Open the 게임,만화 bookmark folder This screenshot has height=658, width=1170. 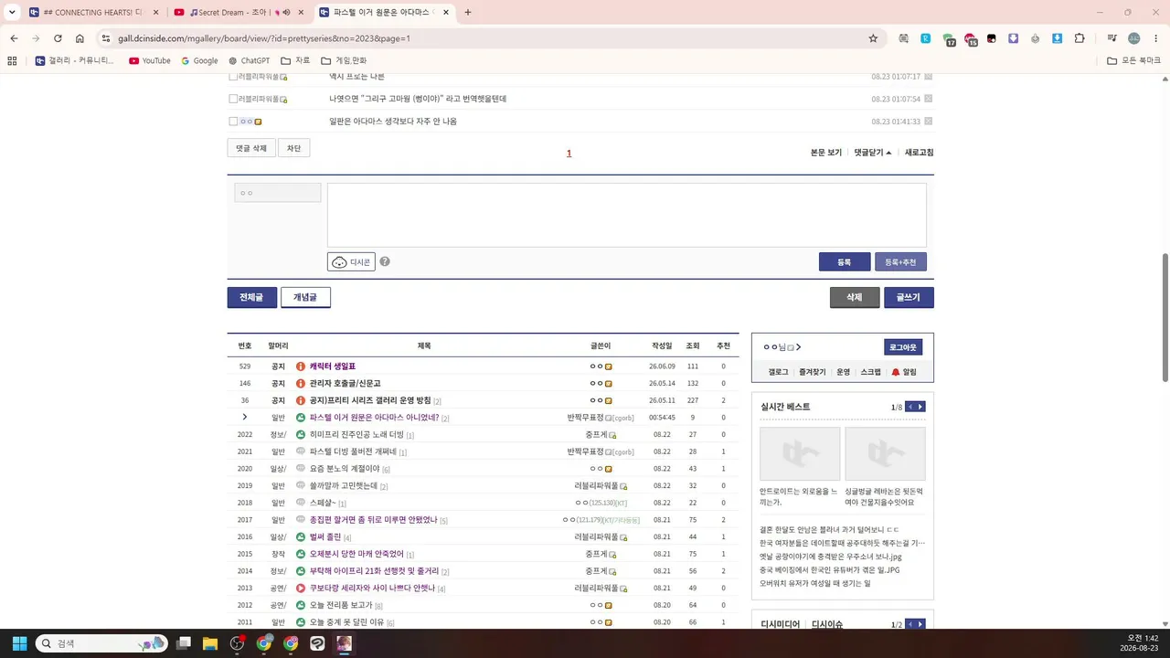tap(344, 60)
